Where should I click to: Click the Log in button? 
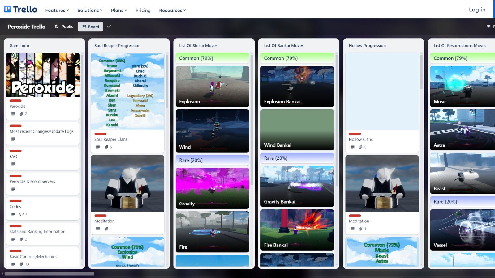pyautogui.click(x=477, y=10)
